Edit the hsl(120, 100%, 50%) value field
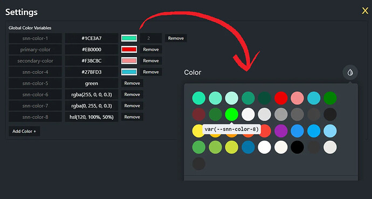The image size is (372, 199). click(92, 117)
